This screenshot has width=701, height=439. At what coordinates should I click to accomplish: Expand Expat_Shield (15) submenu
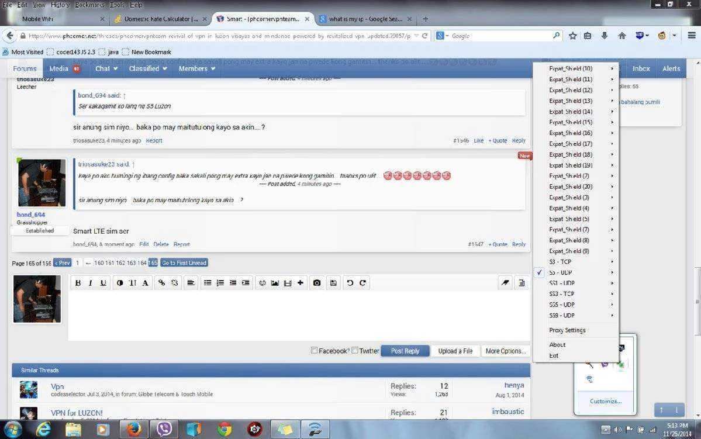tap(576, 122)
